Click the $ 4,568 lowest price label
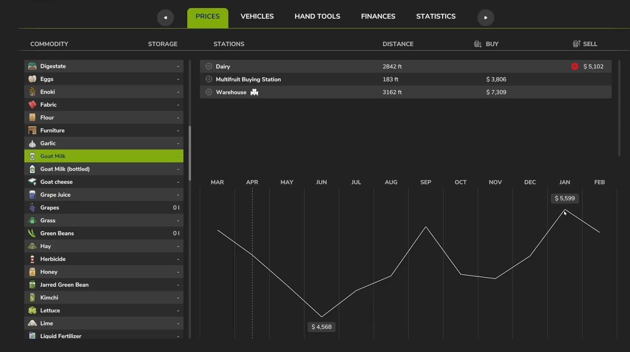Viewport: 630px width, 352px height. pyautogui.click(x=321, y=327)
